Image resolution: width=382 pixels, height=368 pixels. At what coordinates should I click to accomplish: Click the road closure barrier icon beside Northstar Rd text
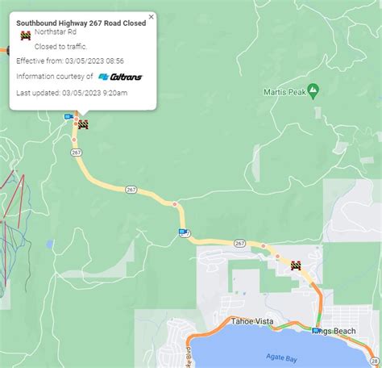tap(26, 36)
